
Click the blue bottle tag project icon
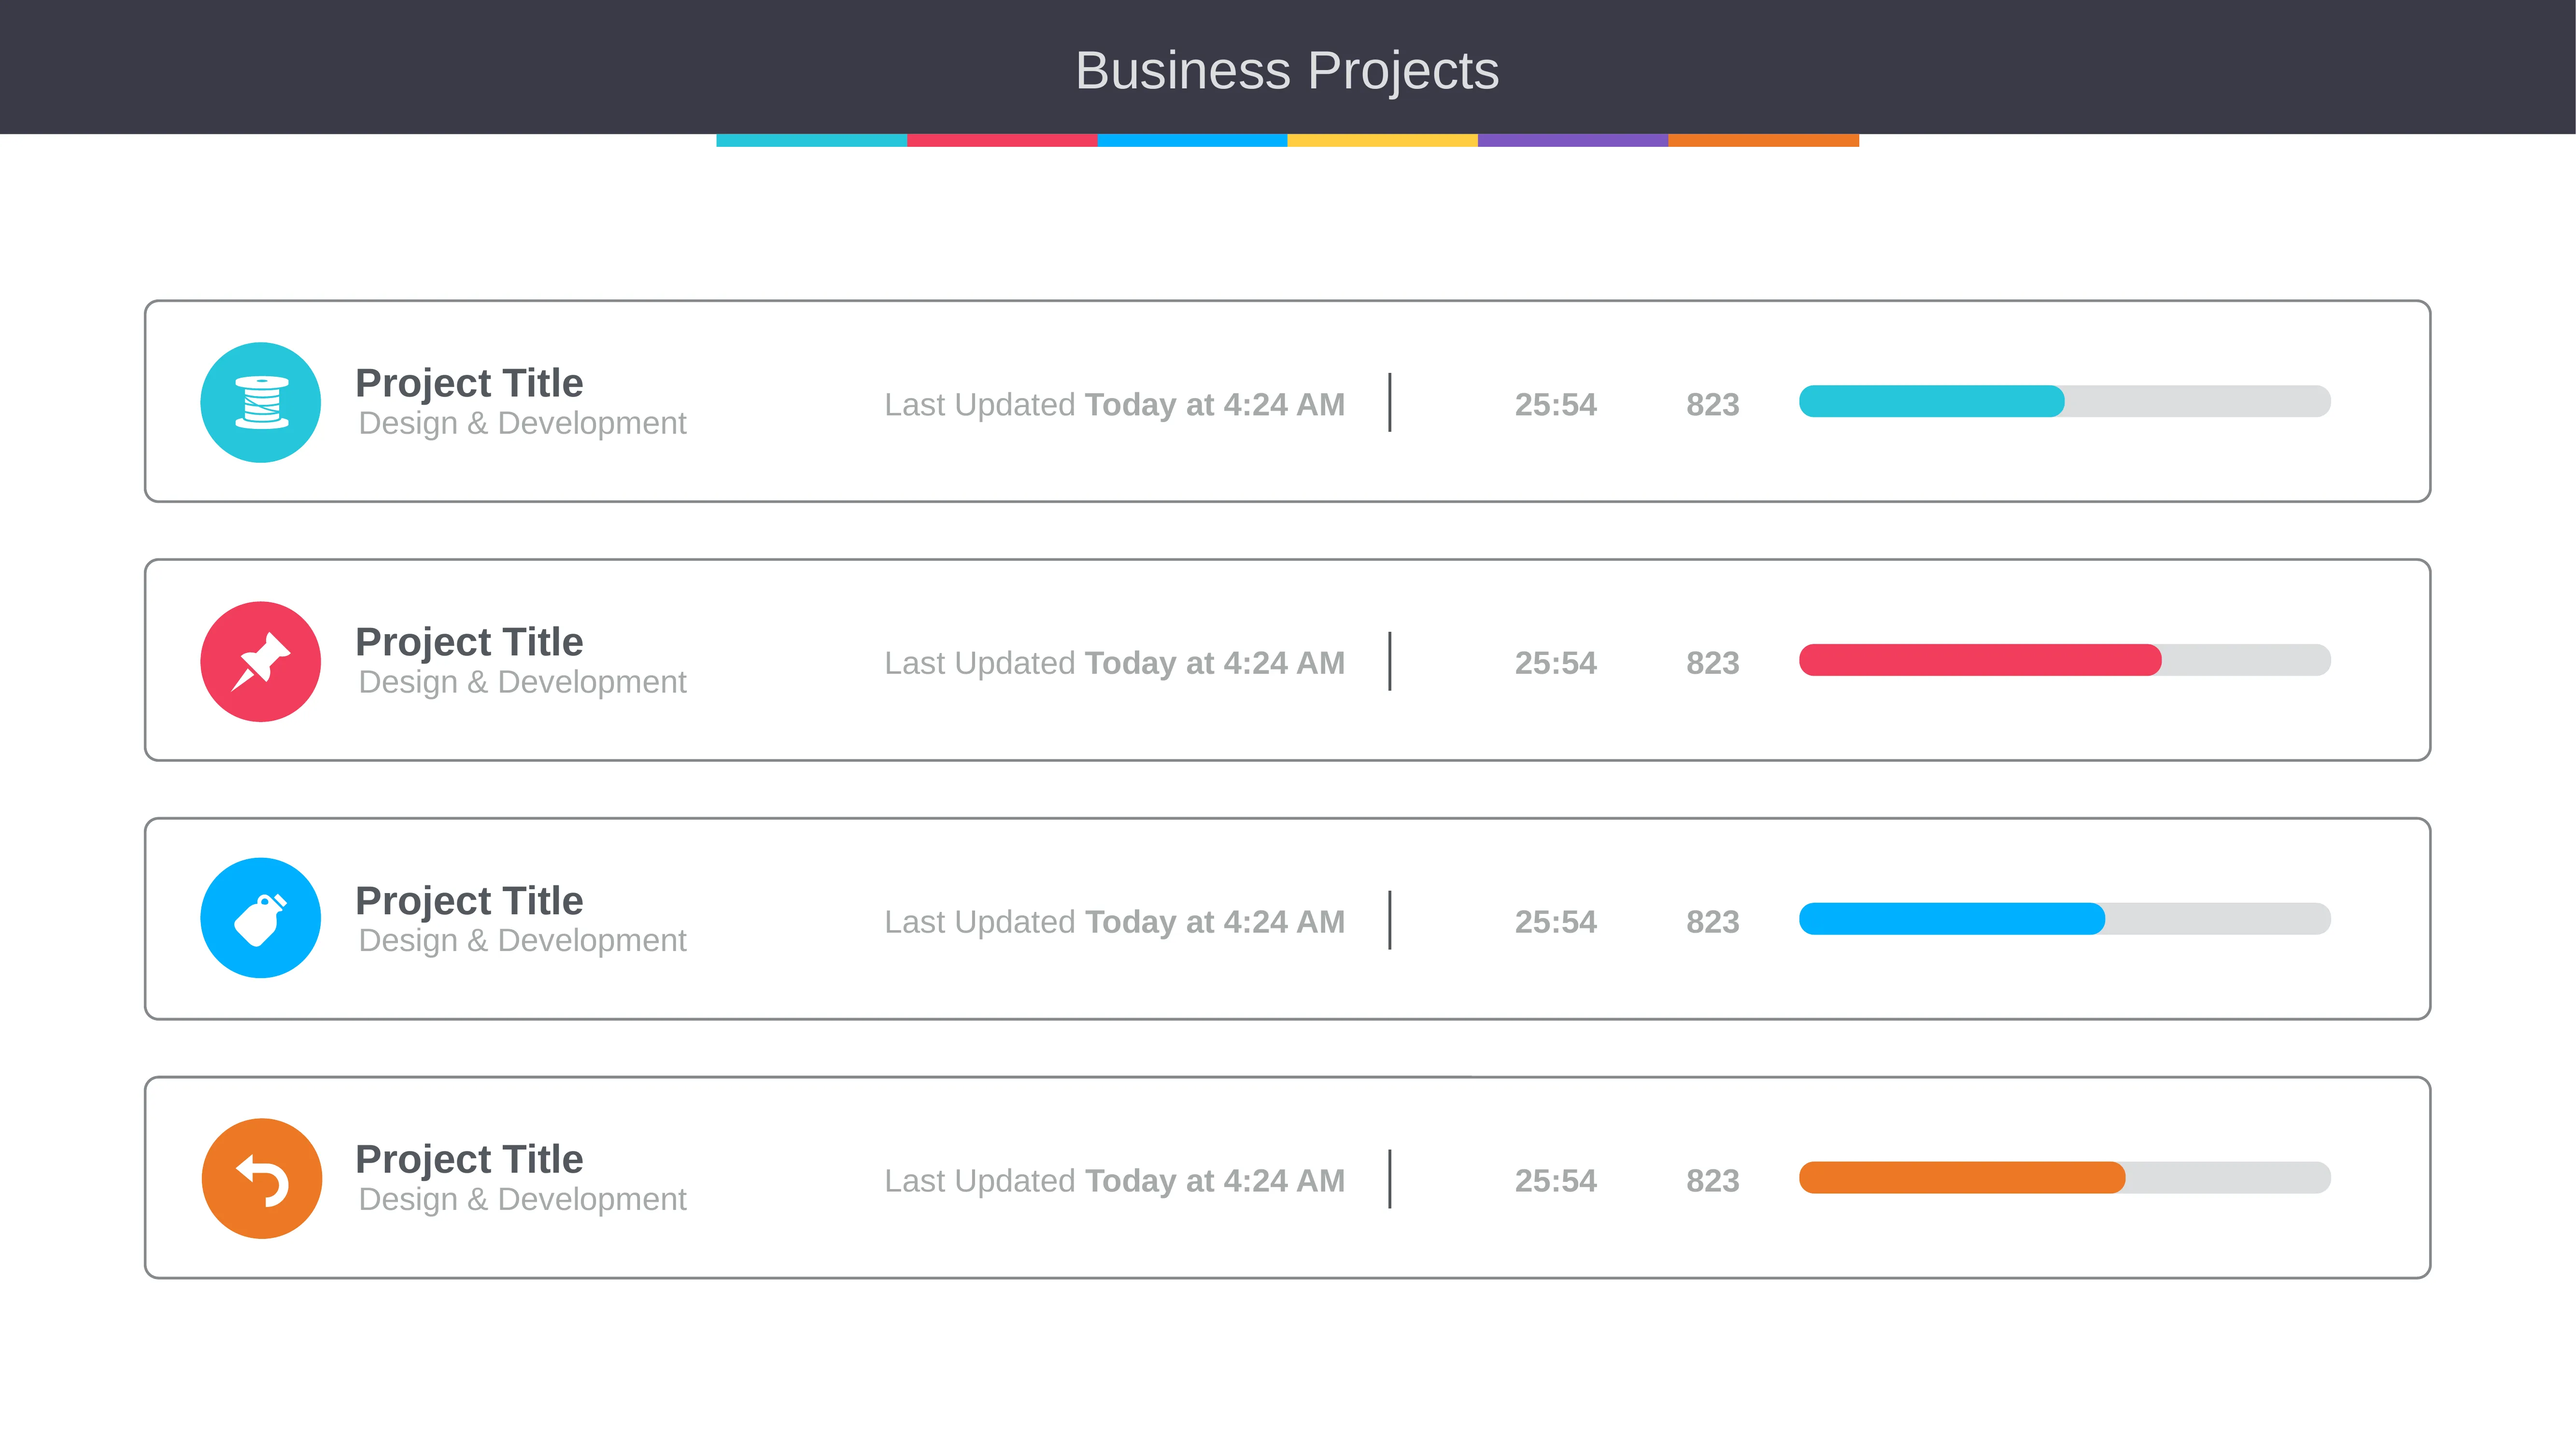tap(260, 918)
